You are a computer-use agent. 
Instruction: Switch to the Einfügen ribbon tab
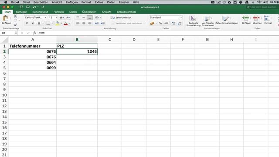point(21,12)
